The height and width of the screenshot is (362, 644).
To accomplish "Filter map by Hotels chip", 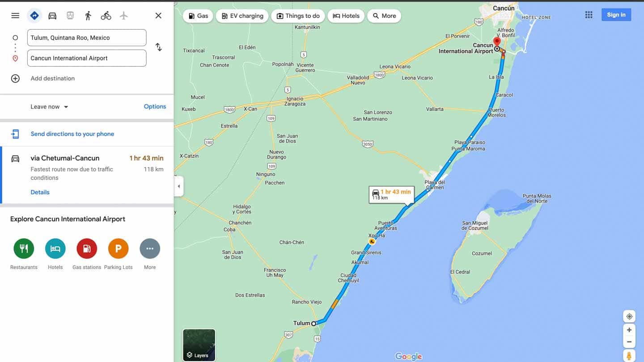I will coord(346,16).
